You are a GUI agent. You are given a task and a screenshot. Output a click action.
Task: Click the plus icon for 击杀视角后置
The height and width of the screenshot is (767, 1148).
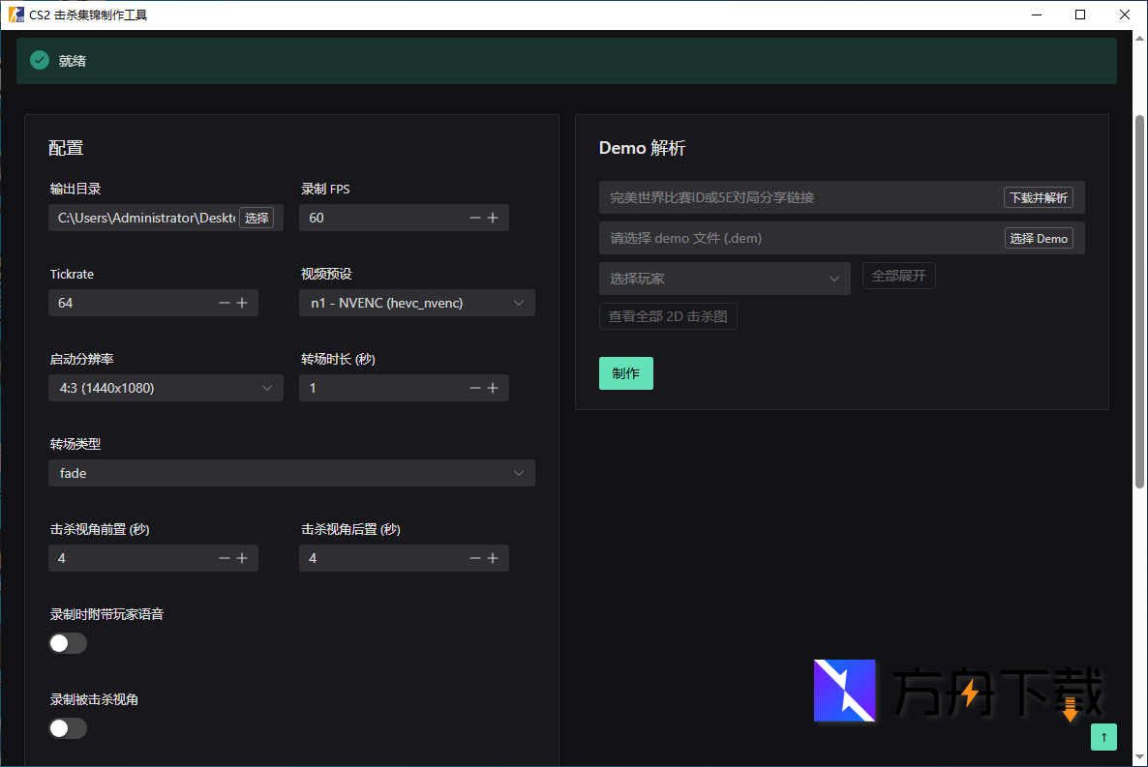click(x=492, y=557)
